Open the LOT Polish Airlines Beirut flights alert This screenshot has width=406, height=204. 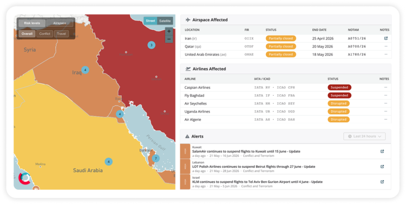click(253, 167)
